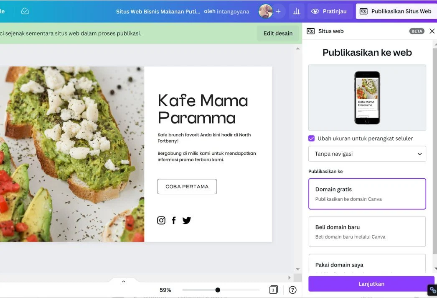Click the canvas scroll down arrow

(297, 269)
